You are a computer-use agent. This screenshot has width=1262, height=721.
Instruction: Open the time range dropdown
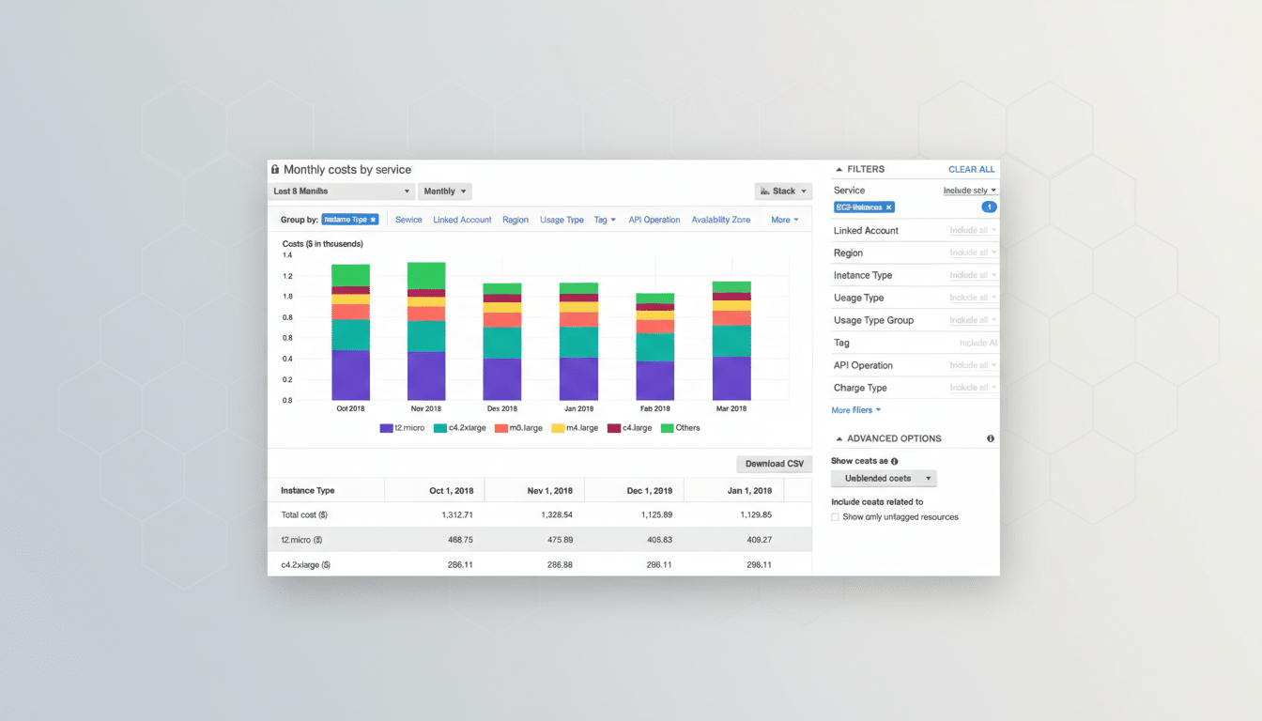tap(341, 192)
